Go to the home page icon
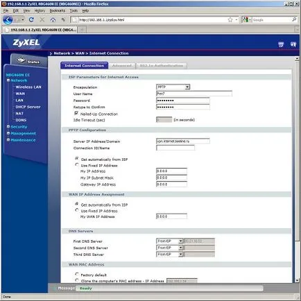The image size is (301, 301). point(53,20)
